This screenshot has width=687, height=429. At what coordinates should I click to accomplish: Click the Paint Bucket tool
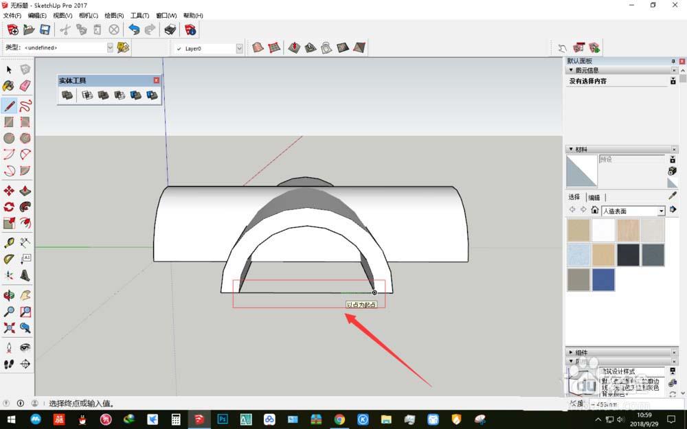9,86
